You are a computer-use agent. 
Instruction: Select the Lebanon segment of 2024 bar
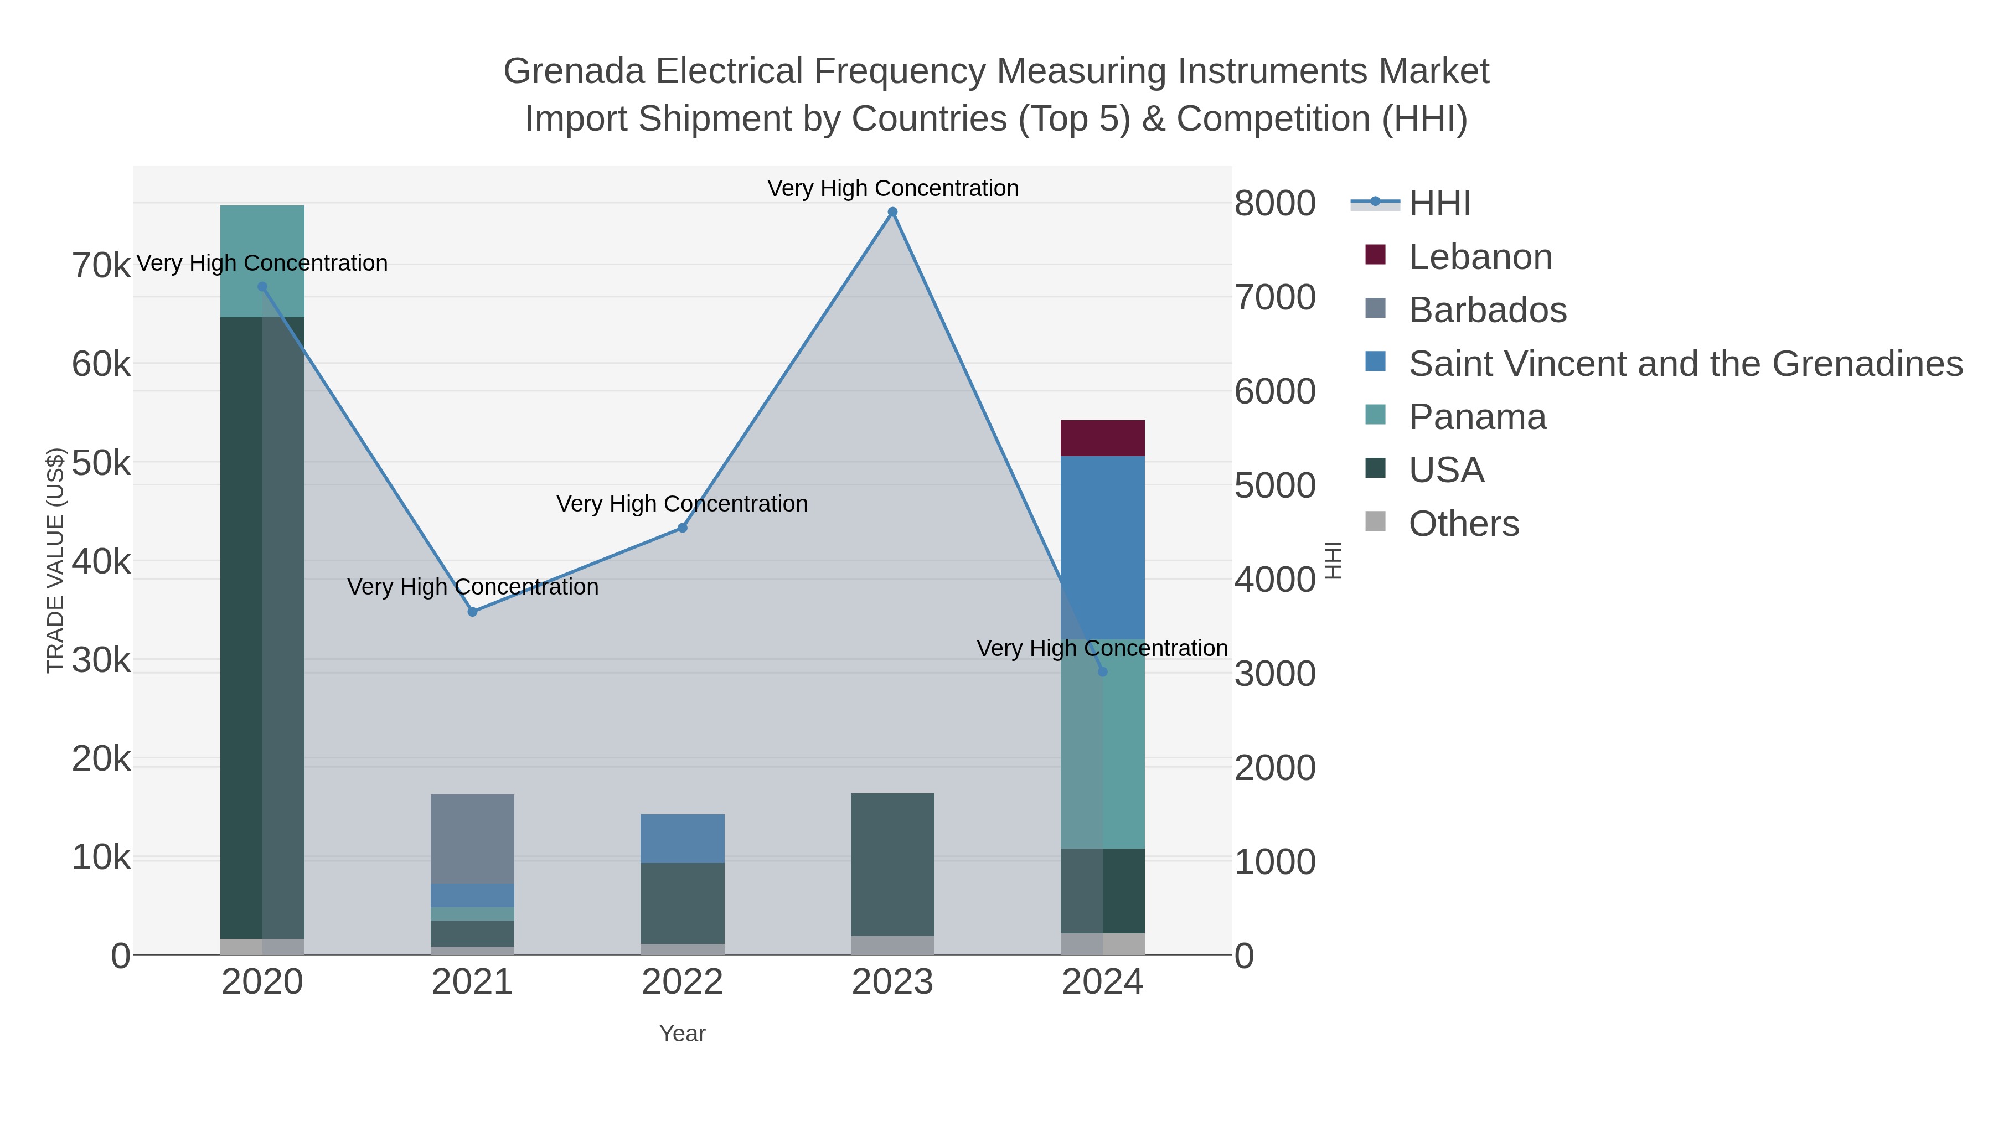[x=1102, y=438]
